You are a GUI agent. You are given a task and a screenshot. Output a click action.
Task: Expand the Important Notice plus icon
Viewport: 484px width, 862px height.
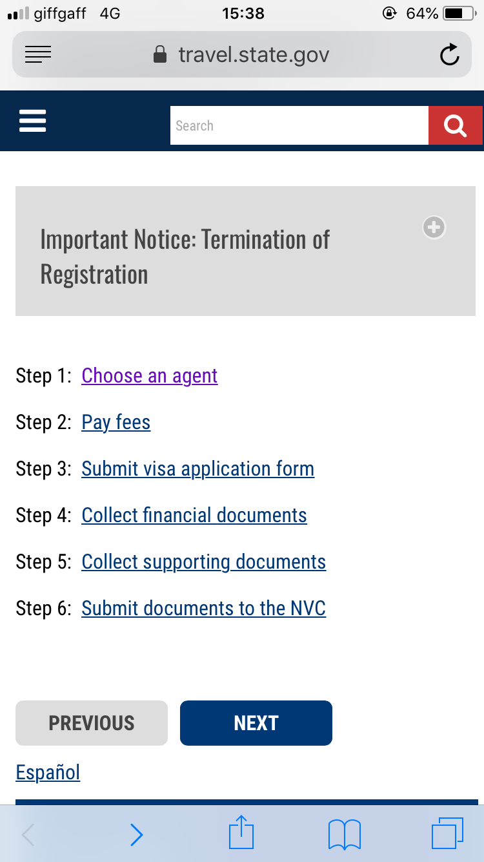click(x=434, y=227)
